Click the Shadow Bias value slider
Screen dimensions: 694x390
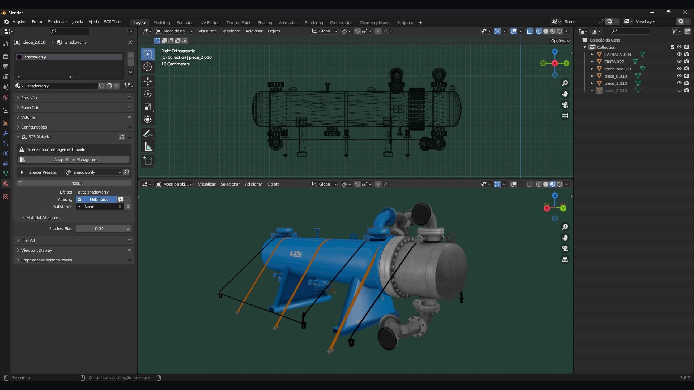tap(100, 229)
